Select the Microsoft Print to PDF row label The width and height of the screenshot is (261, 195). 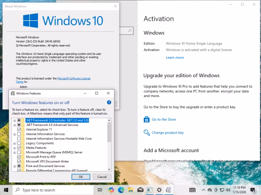pos(41,157)
